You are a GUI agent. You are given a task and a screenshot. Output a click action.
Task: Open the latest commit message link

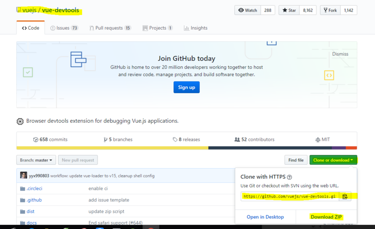102,176
